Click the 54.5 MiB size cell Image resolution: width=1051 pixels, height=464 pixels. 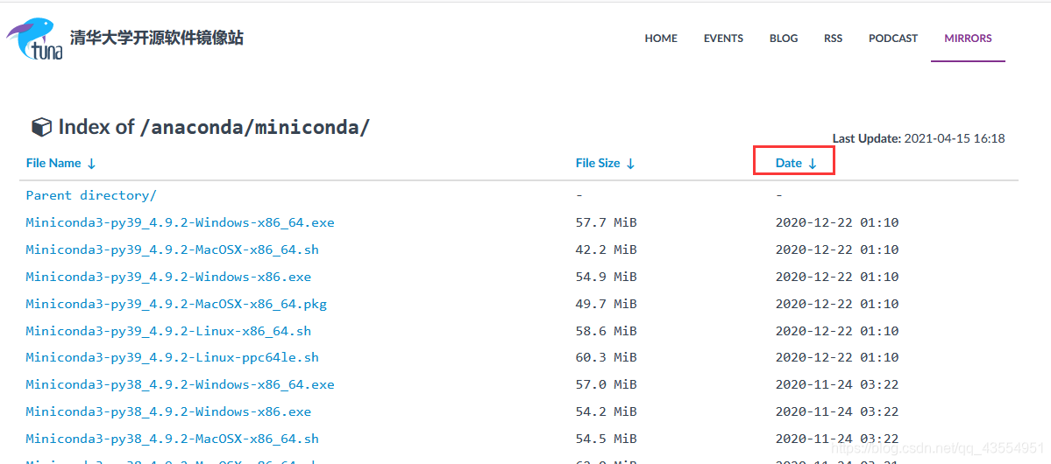click(606, 439)
